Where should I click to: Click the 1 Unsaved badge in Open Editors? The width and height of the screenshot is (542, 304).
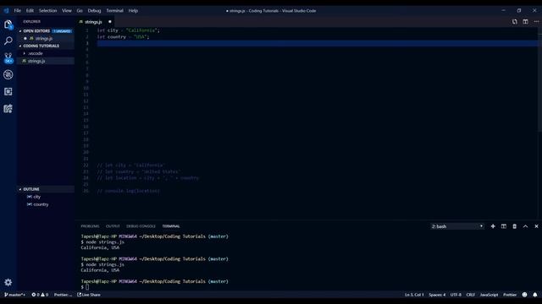62,31
